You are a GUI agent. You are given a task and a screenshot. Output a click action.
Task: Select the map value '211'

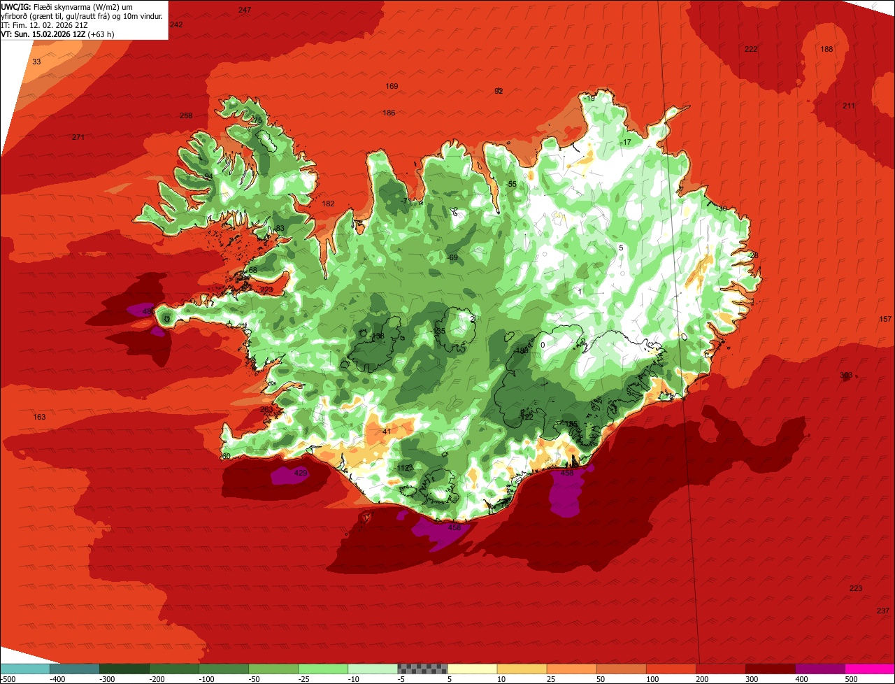pyautogui.click(x=848, y=106)
